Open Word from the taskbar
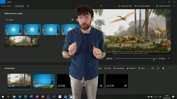Image resolution: width=177 pixels, height=99 pixels. pyautogui.click(x=31, y=97)
